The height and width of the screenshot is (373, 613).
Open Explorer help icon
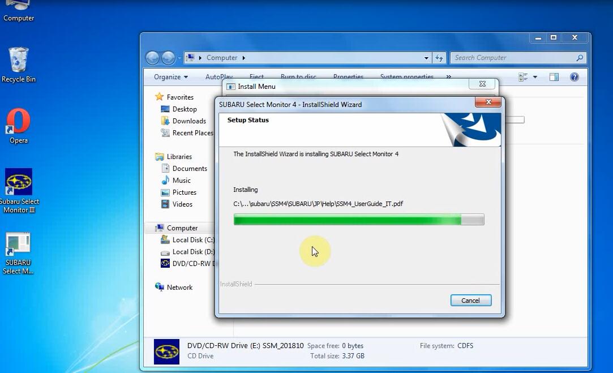pos(575,77)
